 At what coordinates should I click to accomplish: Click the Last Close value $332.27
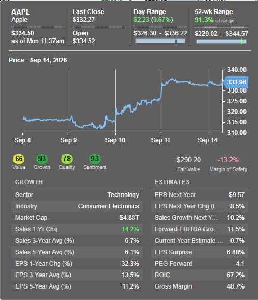84,20
